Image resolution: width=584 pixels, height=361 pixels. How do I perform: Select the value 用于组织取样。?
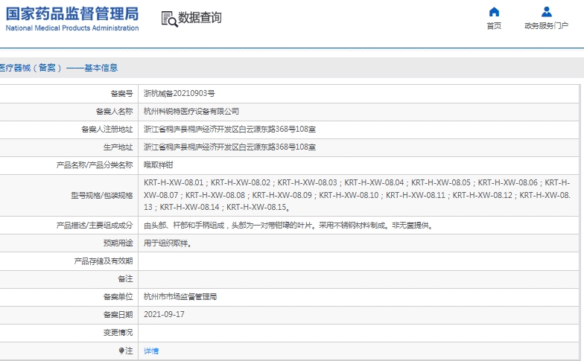click(x=168, y=243)
